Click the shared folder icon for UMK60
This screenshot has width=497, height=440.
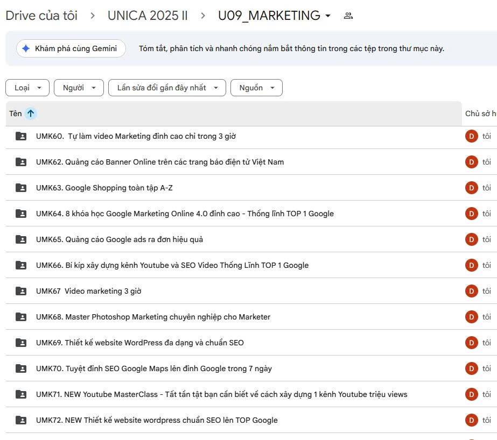21,136
